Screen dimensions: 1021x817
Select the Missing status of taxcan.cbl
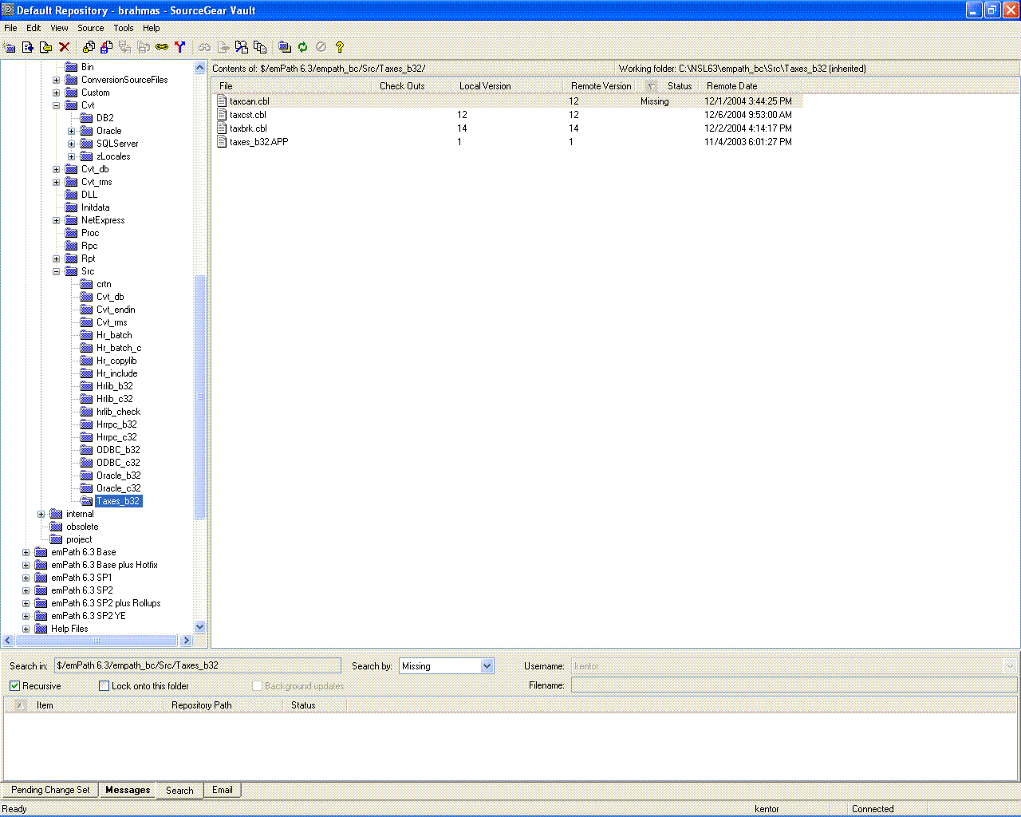[655, 101]
